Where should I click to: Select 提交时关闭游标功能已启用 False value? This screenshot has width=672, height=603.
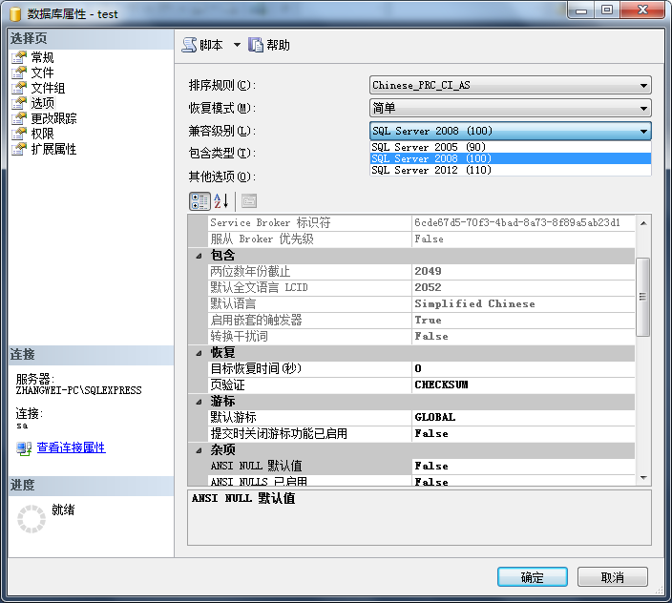(523, 434)
